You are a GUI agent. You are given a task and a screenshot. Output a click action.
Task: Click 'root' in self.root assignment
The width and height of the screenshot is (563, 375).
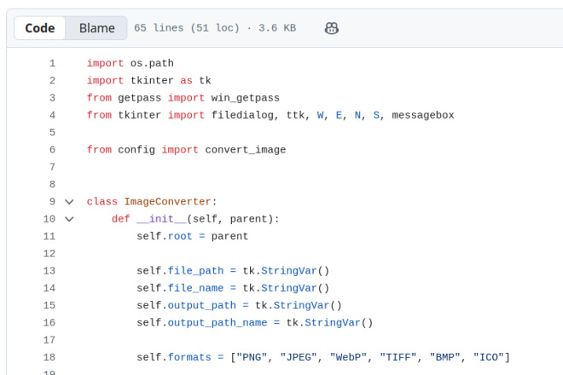tap(180, 236)
